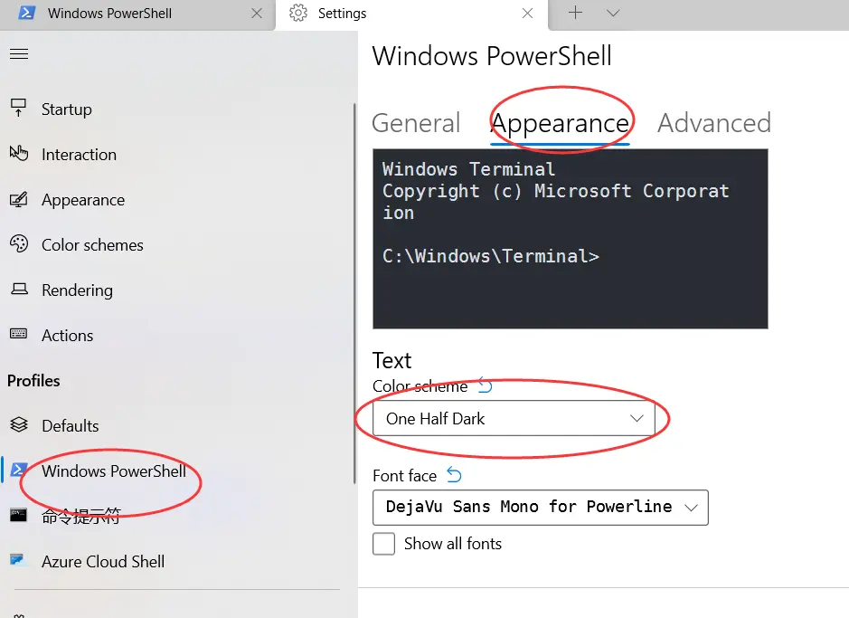Image resolution: width=849 pixels, height=618 pixels.
Task: Select the Defaults profile layers icon
Action: [x=18, y=425]
